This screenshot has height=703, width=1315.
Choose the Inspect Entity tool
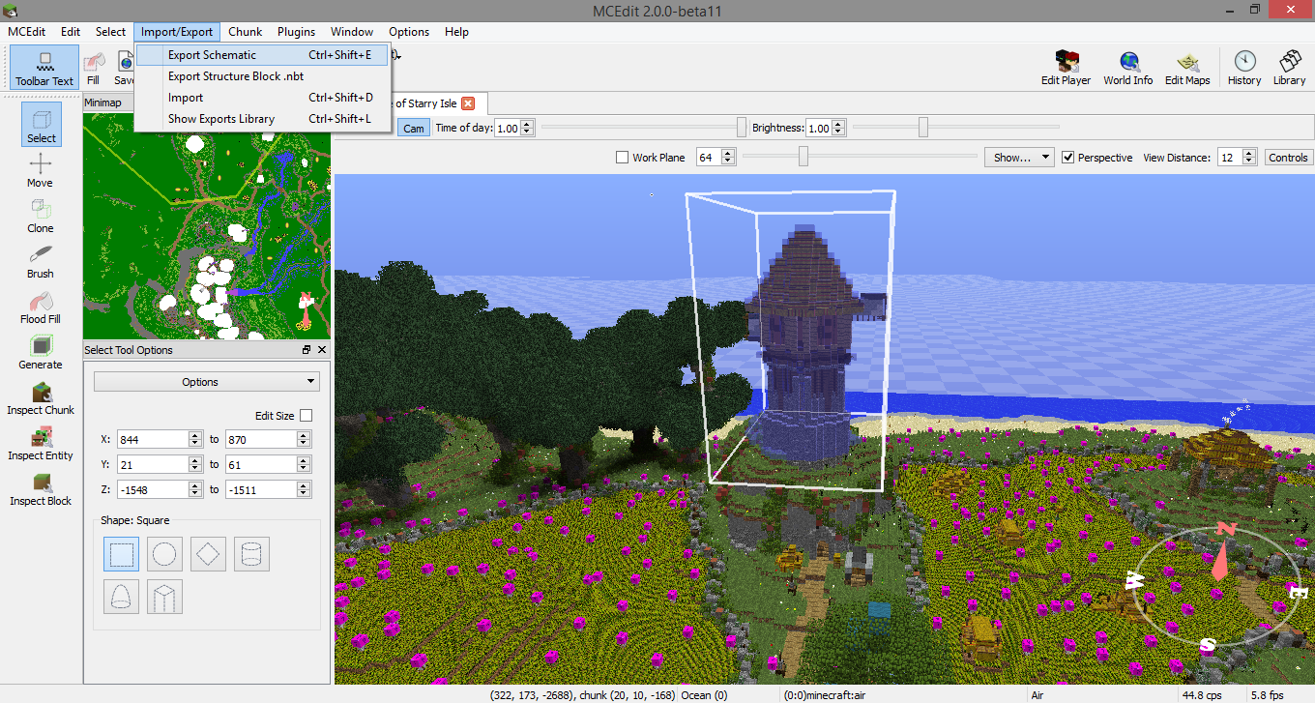pos(41,443)
